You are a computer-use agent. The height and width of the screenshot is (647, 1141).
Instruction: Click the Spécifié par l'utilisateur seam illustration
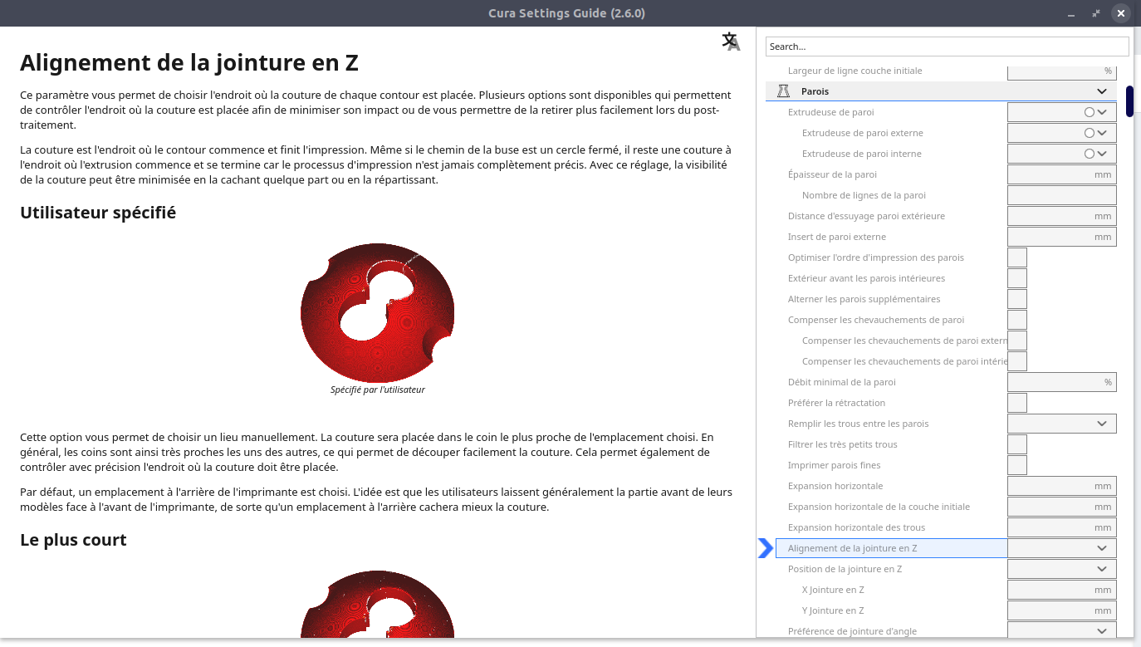coord(377,312)
